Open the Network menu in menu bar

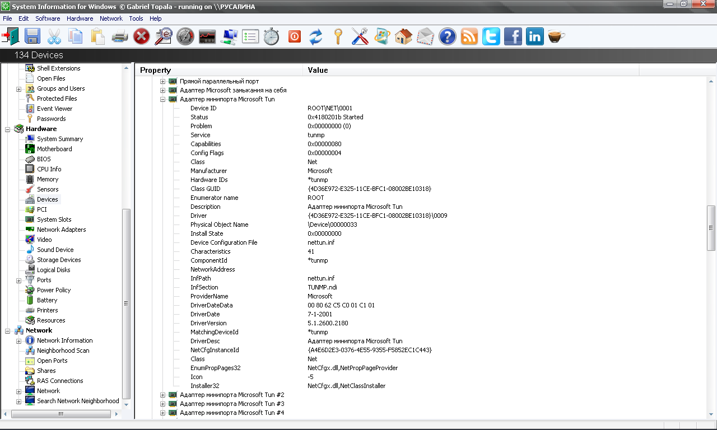click(111, 18)
